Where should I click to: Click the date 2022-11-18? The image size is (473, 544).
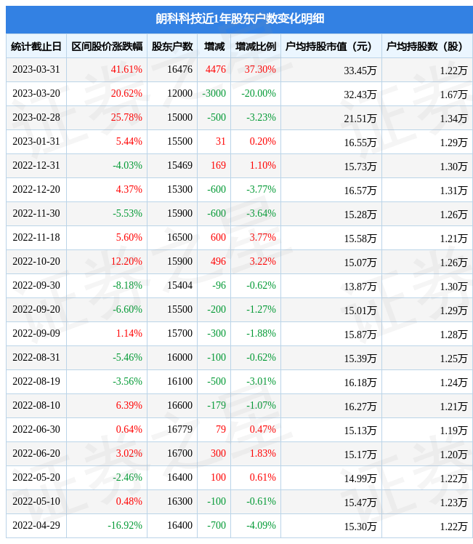36,237
